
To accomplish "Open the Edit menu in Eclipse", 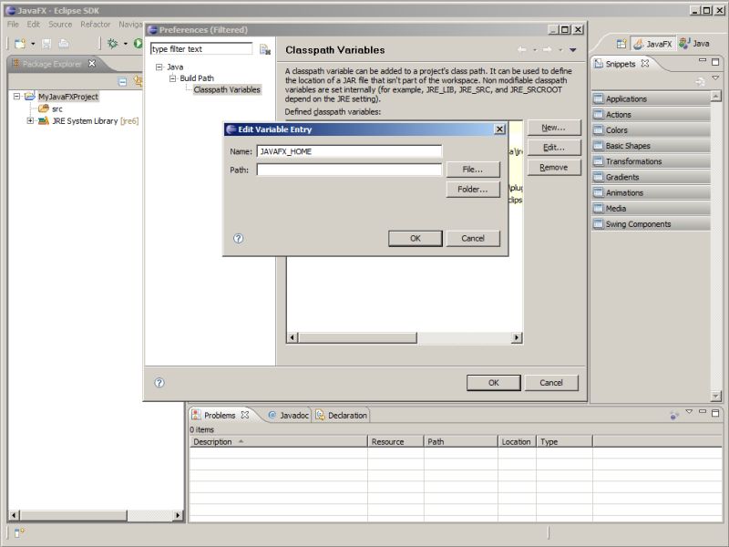I will pos(33,25).
